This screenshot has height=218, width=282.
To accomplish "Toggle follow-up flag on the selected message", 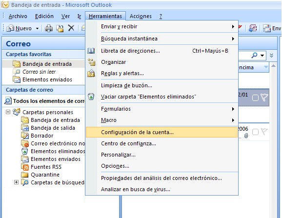I will 264,98.
